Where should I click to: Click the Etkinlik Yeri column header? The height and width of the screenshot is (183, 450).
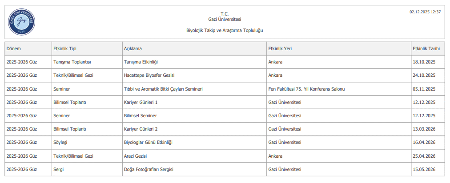[x=280, y=48]
